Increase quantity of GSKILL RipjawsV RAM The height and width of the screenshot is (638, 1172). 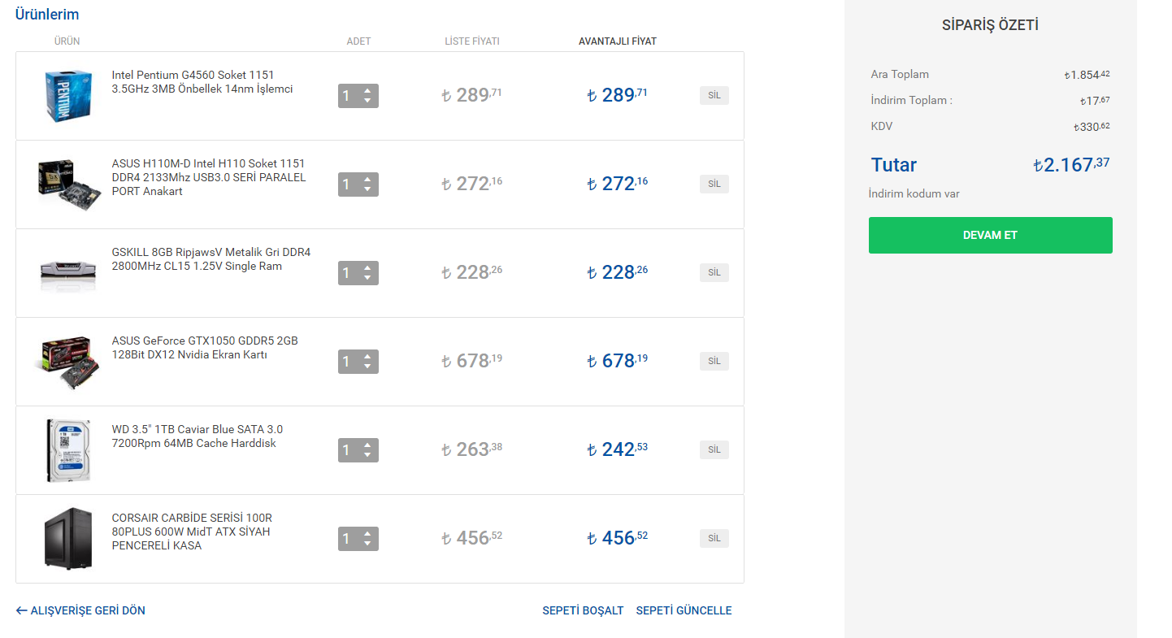pos(367,268)
